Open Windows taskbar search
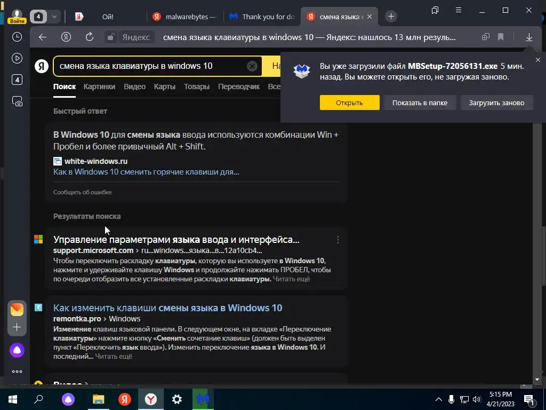Image resolution: width=546 pixels, height=410 pixels. [x=38, y=399]
